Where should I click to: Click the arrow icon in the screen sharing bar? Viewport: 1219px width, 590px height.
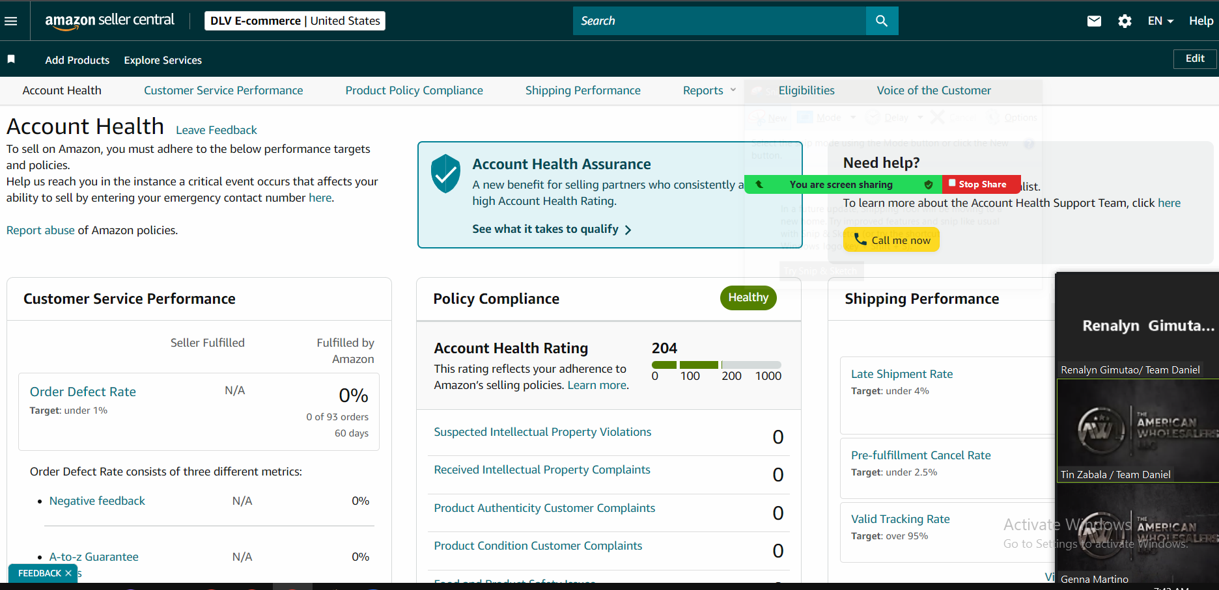pyautogui.click(x=759, y=185)
